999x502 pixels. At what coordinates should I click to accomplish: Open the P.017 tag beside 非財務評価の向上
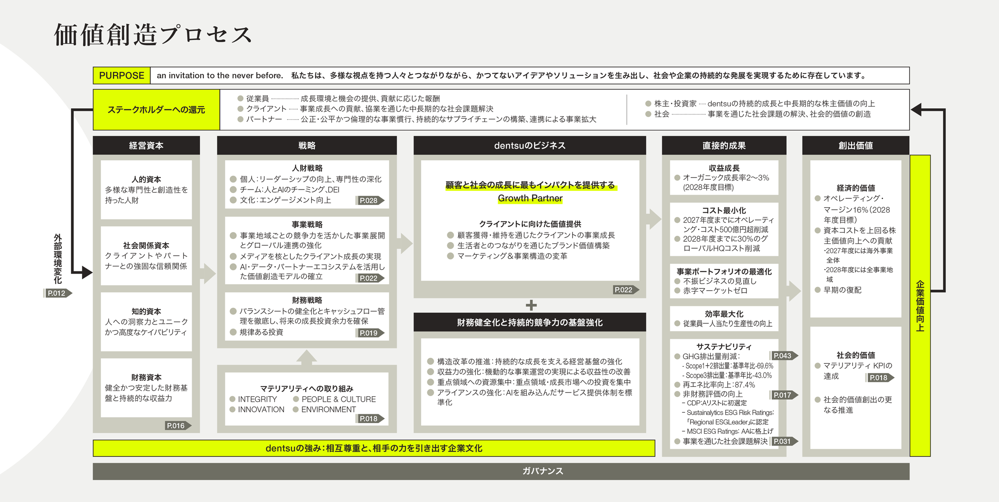(783, 395)
